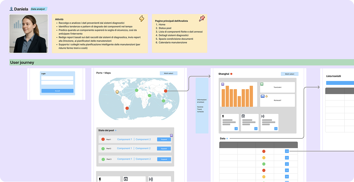The height and width of the screenshot is (182, 354).
Task: Click the yellow bell notification icon beside the envelope
Action: [266, 96]
